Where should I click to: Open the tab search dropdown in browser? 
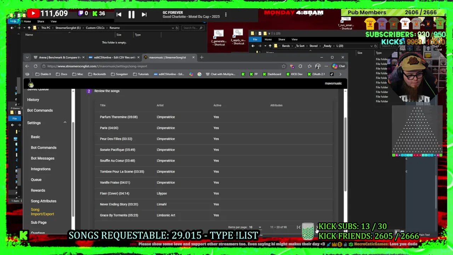[27, 57]
